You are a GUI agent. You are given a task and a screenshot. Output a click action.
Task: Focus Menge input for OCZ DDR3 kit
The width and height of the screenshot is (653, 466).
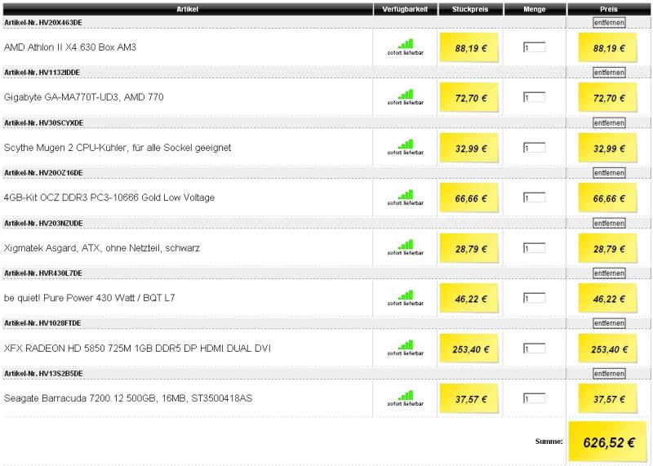click(x=535, y=197)
